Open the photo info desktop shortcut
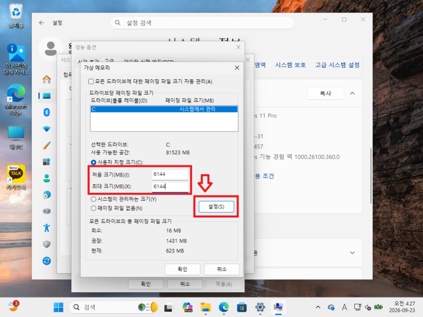The width and height of the screenshot is (423, 317). 16,59
